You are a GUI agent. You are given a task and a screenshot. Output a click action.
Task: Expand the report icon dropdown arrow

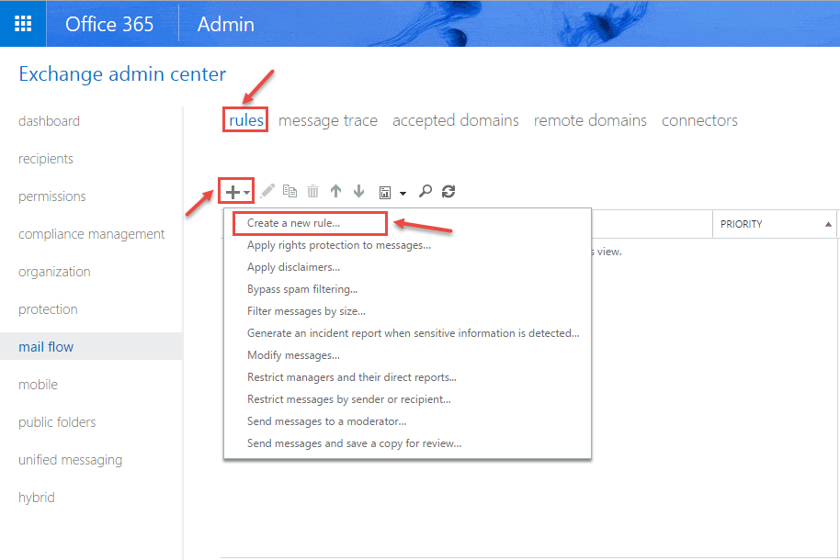point(403,194)
